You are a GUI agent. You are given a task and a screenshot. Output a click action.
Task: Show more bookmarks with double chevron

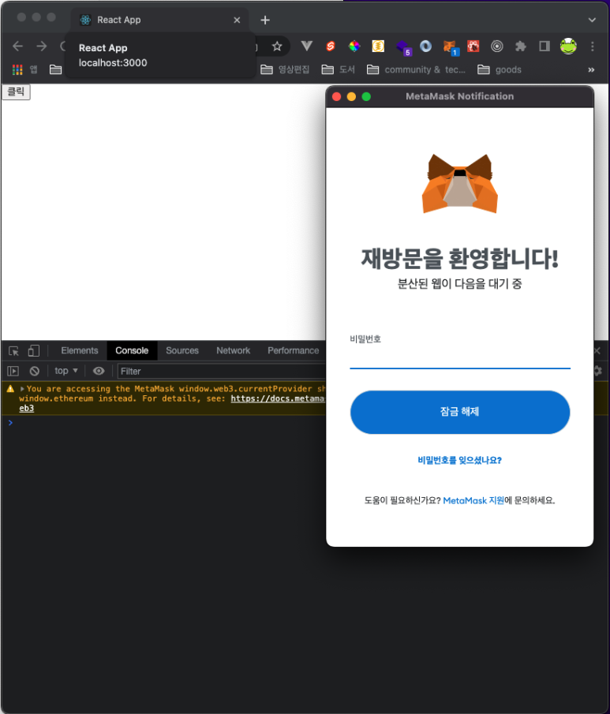[591, 69]
